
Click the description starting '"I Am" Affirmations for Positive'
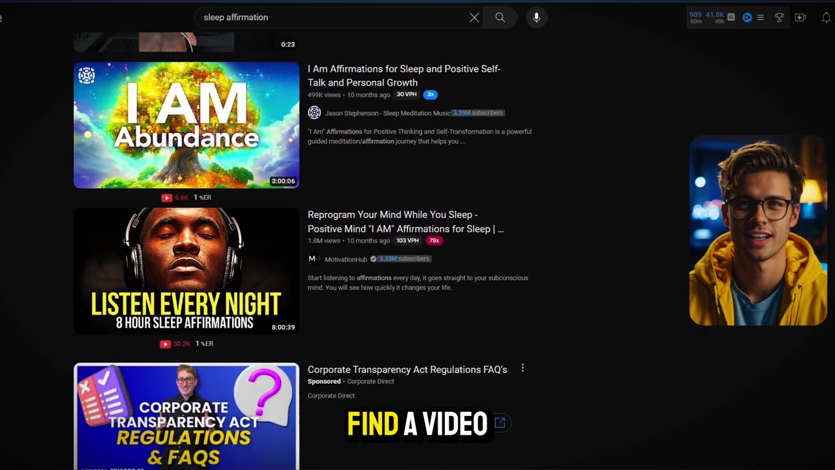coord(419,136)
